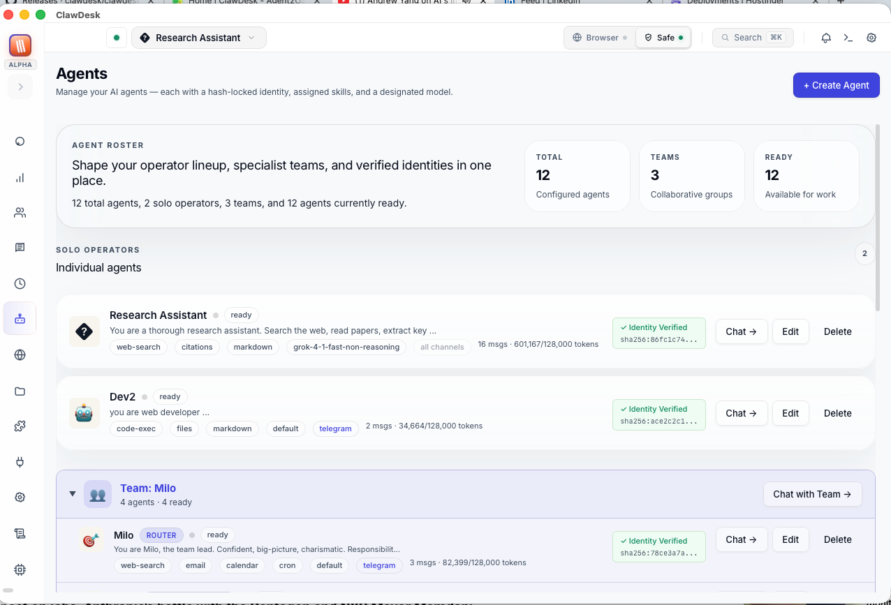Click the clock history icon in sidebar
Viewport: 891px width, 605px height.
point(20,283)
